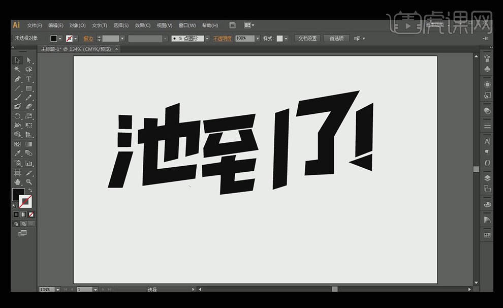
Task: Set paint mode to Color
Action: [16, 214]
